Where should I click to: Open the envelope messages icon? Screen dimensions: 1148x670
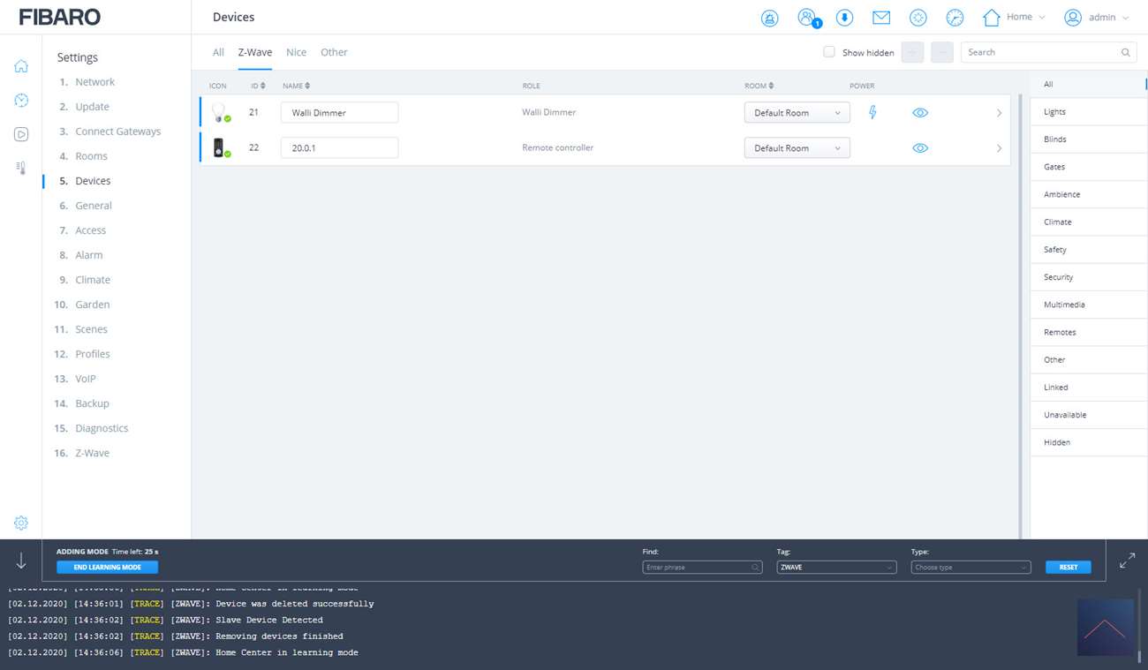click(x=881, y=18)
